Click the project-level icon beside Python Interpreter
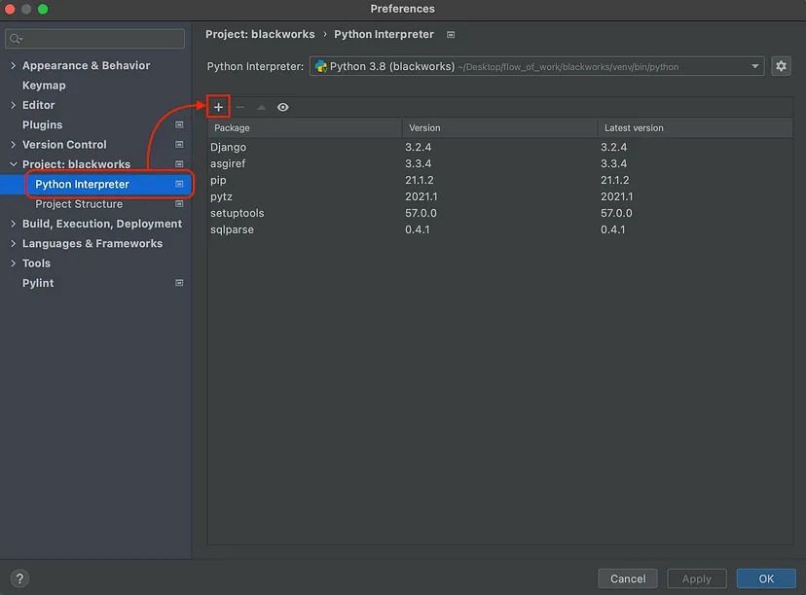 click(179, 184)
